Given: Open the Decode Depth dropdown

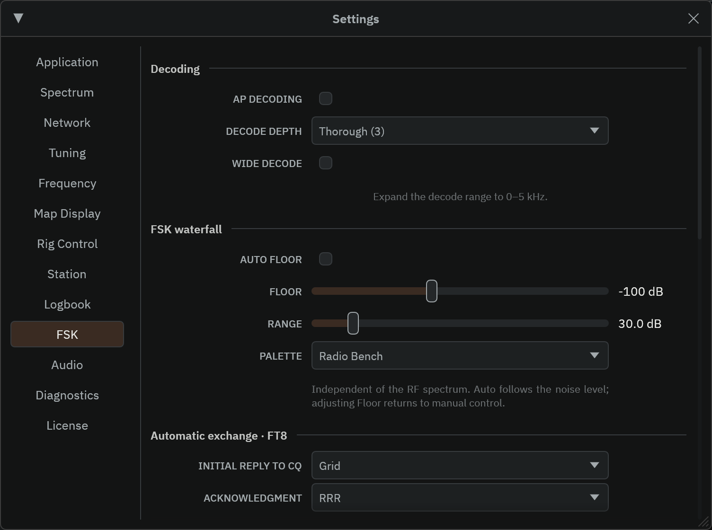Looking at the screenshot, I should pos(460,131).
